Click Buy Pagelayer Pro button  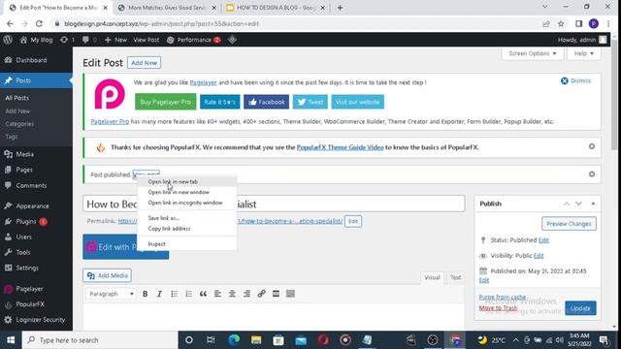tap(165, 102)
